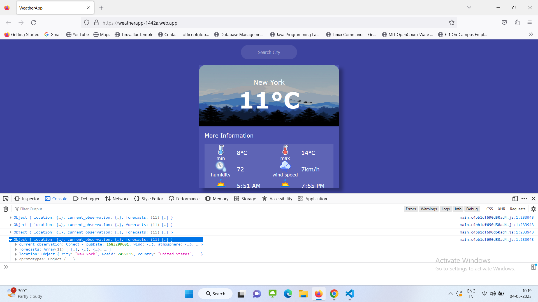Viewport: 538px width, 302px height.
Task: Click the Search City field
Action: click(269, 52)
